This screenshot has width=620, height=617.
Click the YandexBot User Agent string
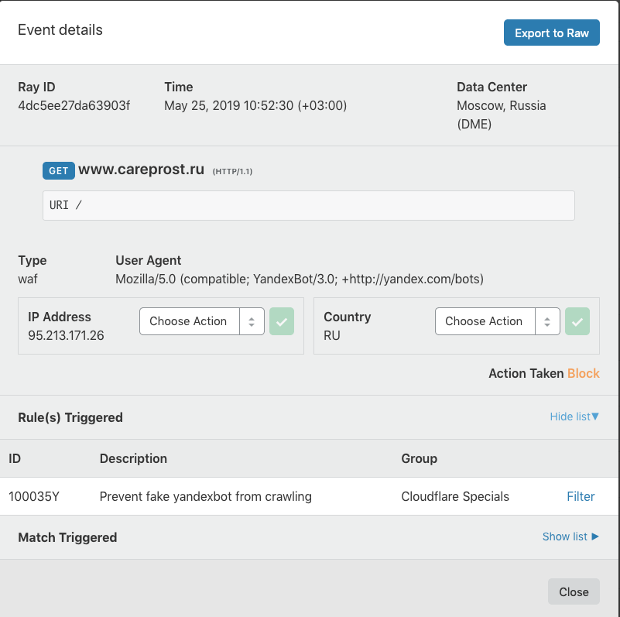click(x=300, y=279)
